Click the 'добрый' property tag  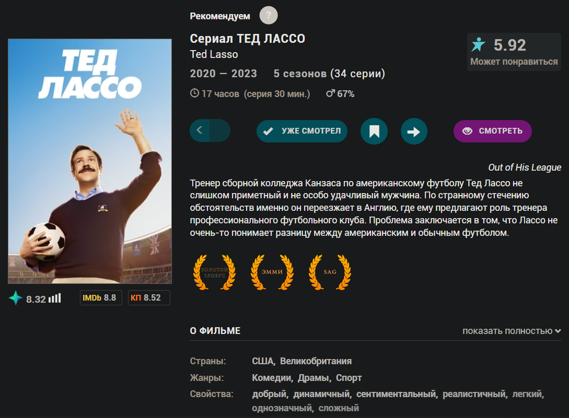click(x=269, y=395)
